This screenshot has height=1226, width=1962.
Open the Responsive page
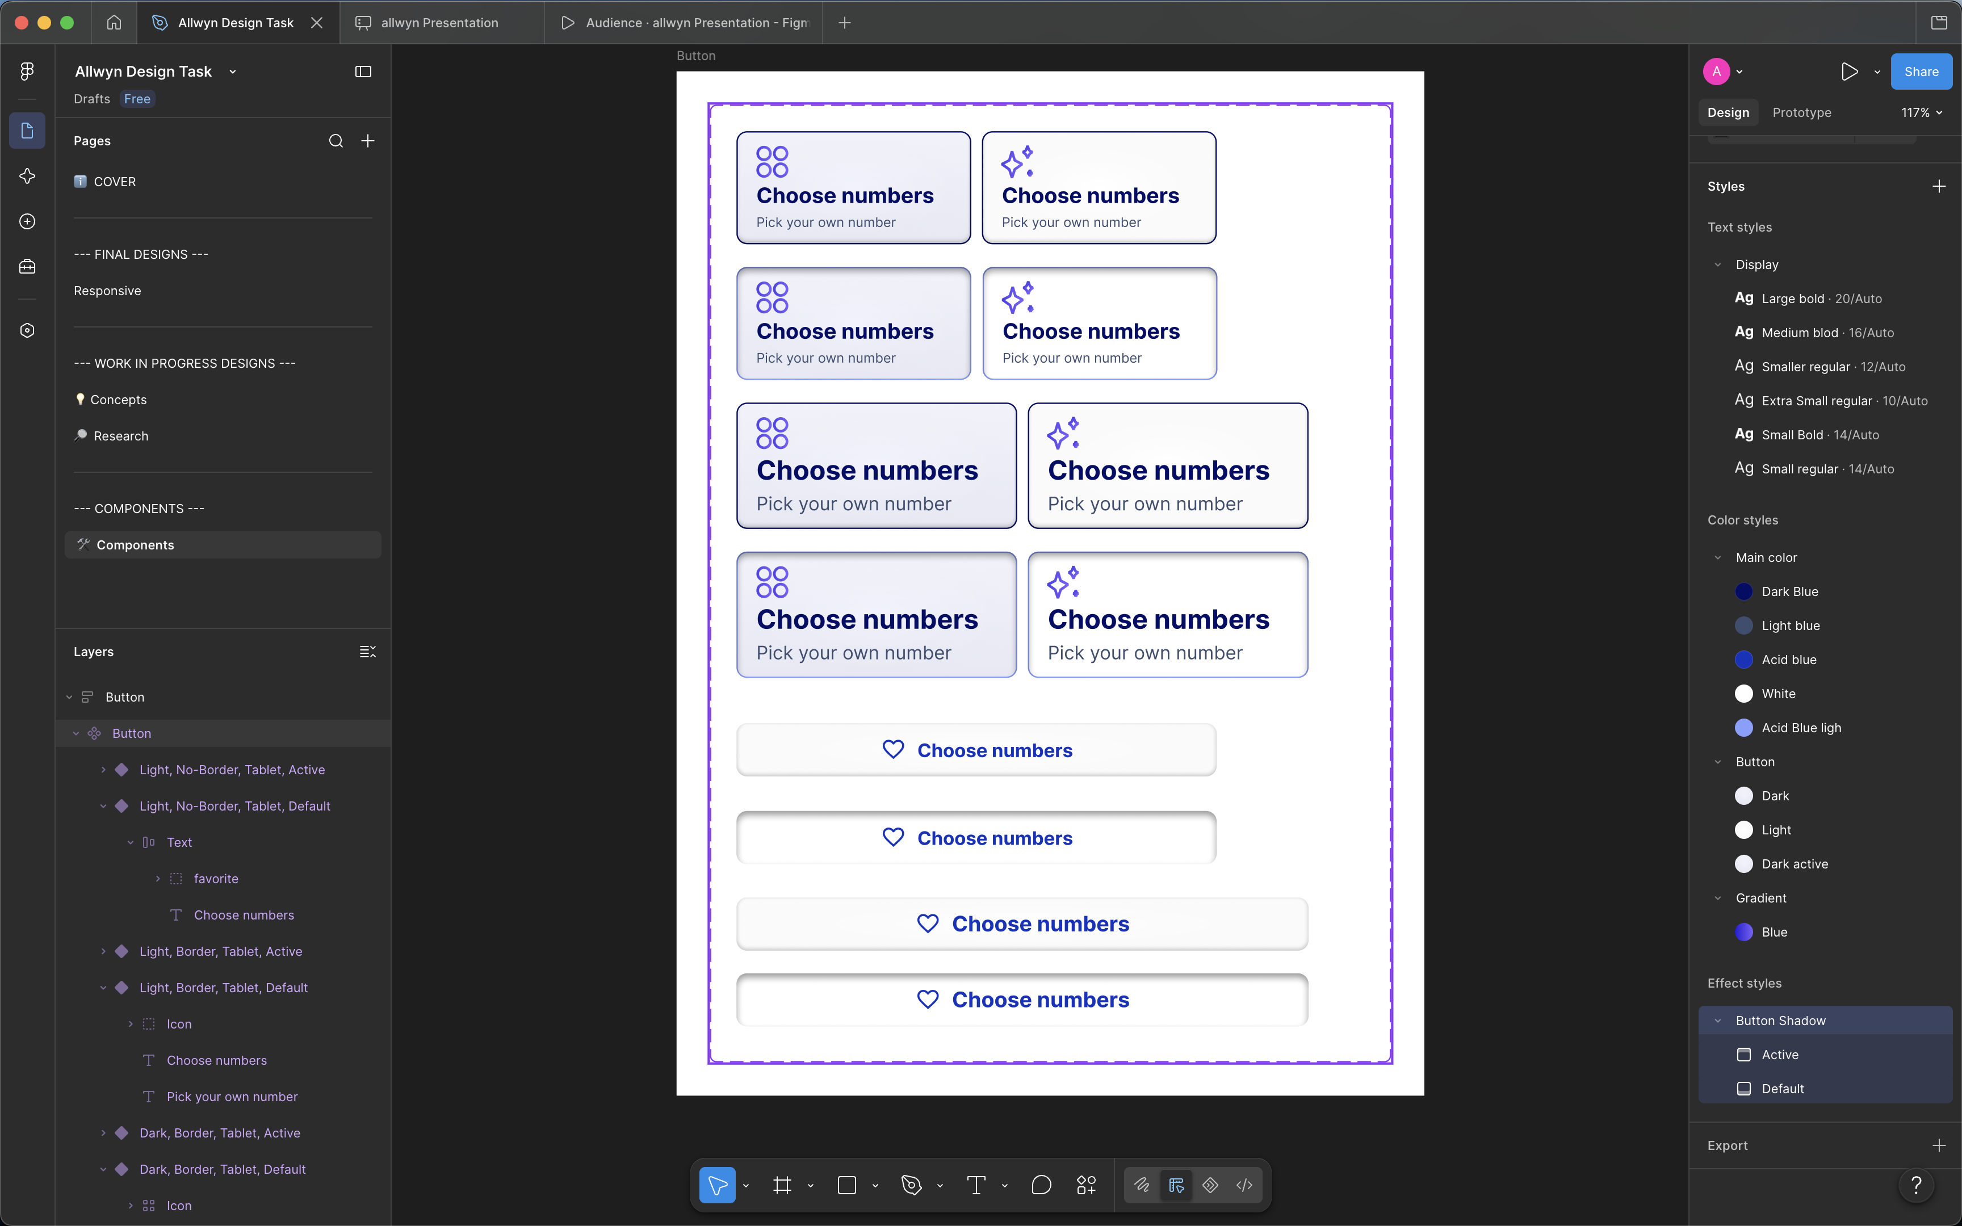(x=107, y=291)
